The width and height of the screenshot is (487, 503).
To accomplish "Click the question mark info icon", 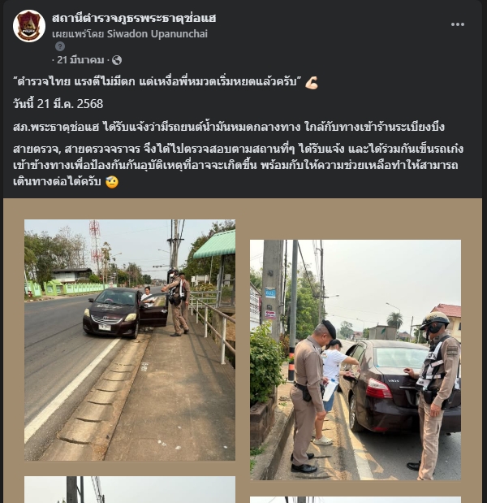I will click(60, 46).
